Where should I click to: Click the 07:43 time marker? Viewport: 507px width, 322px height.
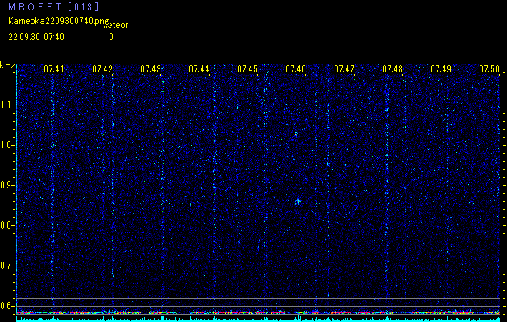[x=151, y=68]
